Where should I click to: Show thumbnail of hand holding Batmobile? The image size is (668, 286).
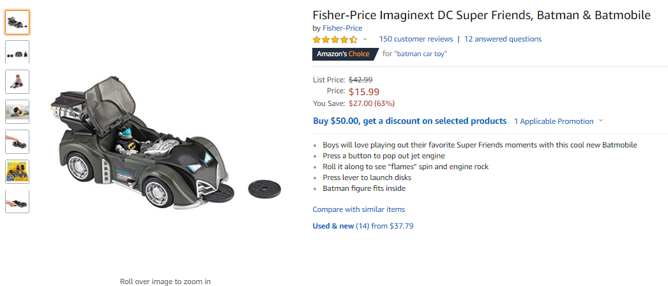(x=17, y=142)
